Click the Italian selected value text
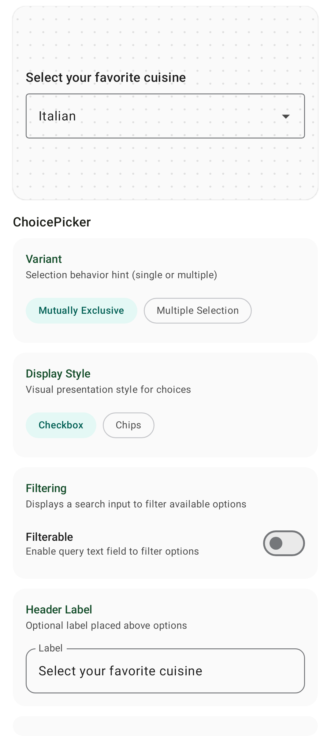The width and height of the screenshot is (331, 736). pos(57,116)
